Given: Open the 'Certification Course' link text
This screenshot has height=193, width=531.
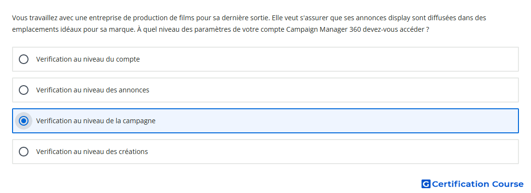Looking at the screenshot, I should (x=477, y=184).
